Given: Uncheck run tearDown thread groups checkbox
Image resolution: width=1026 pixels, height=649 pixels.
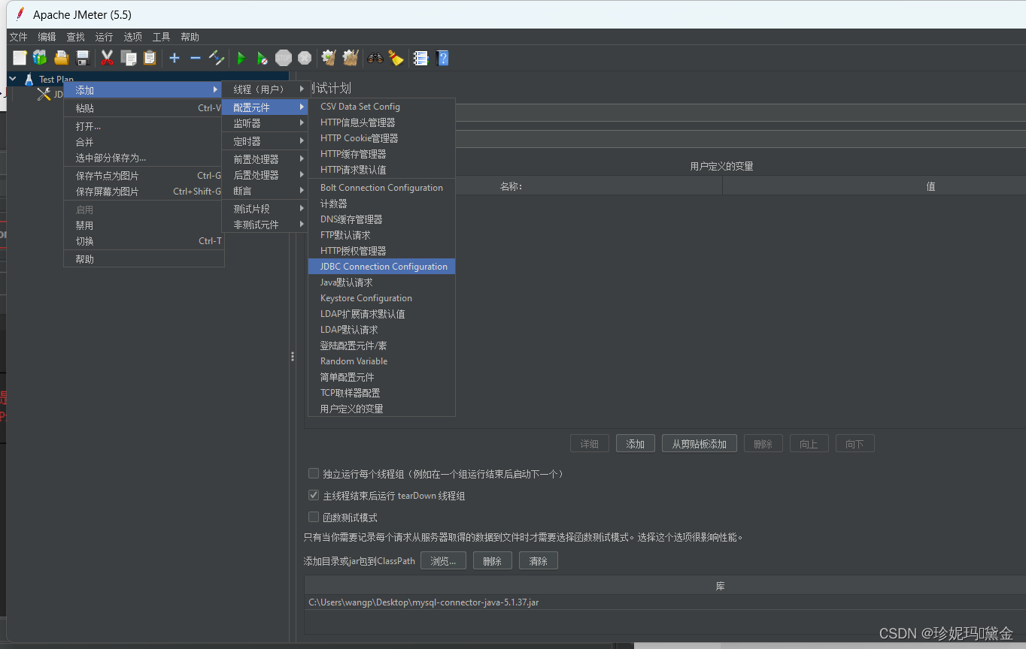Looking at the screenshot, I should pos(314,496).
